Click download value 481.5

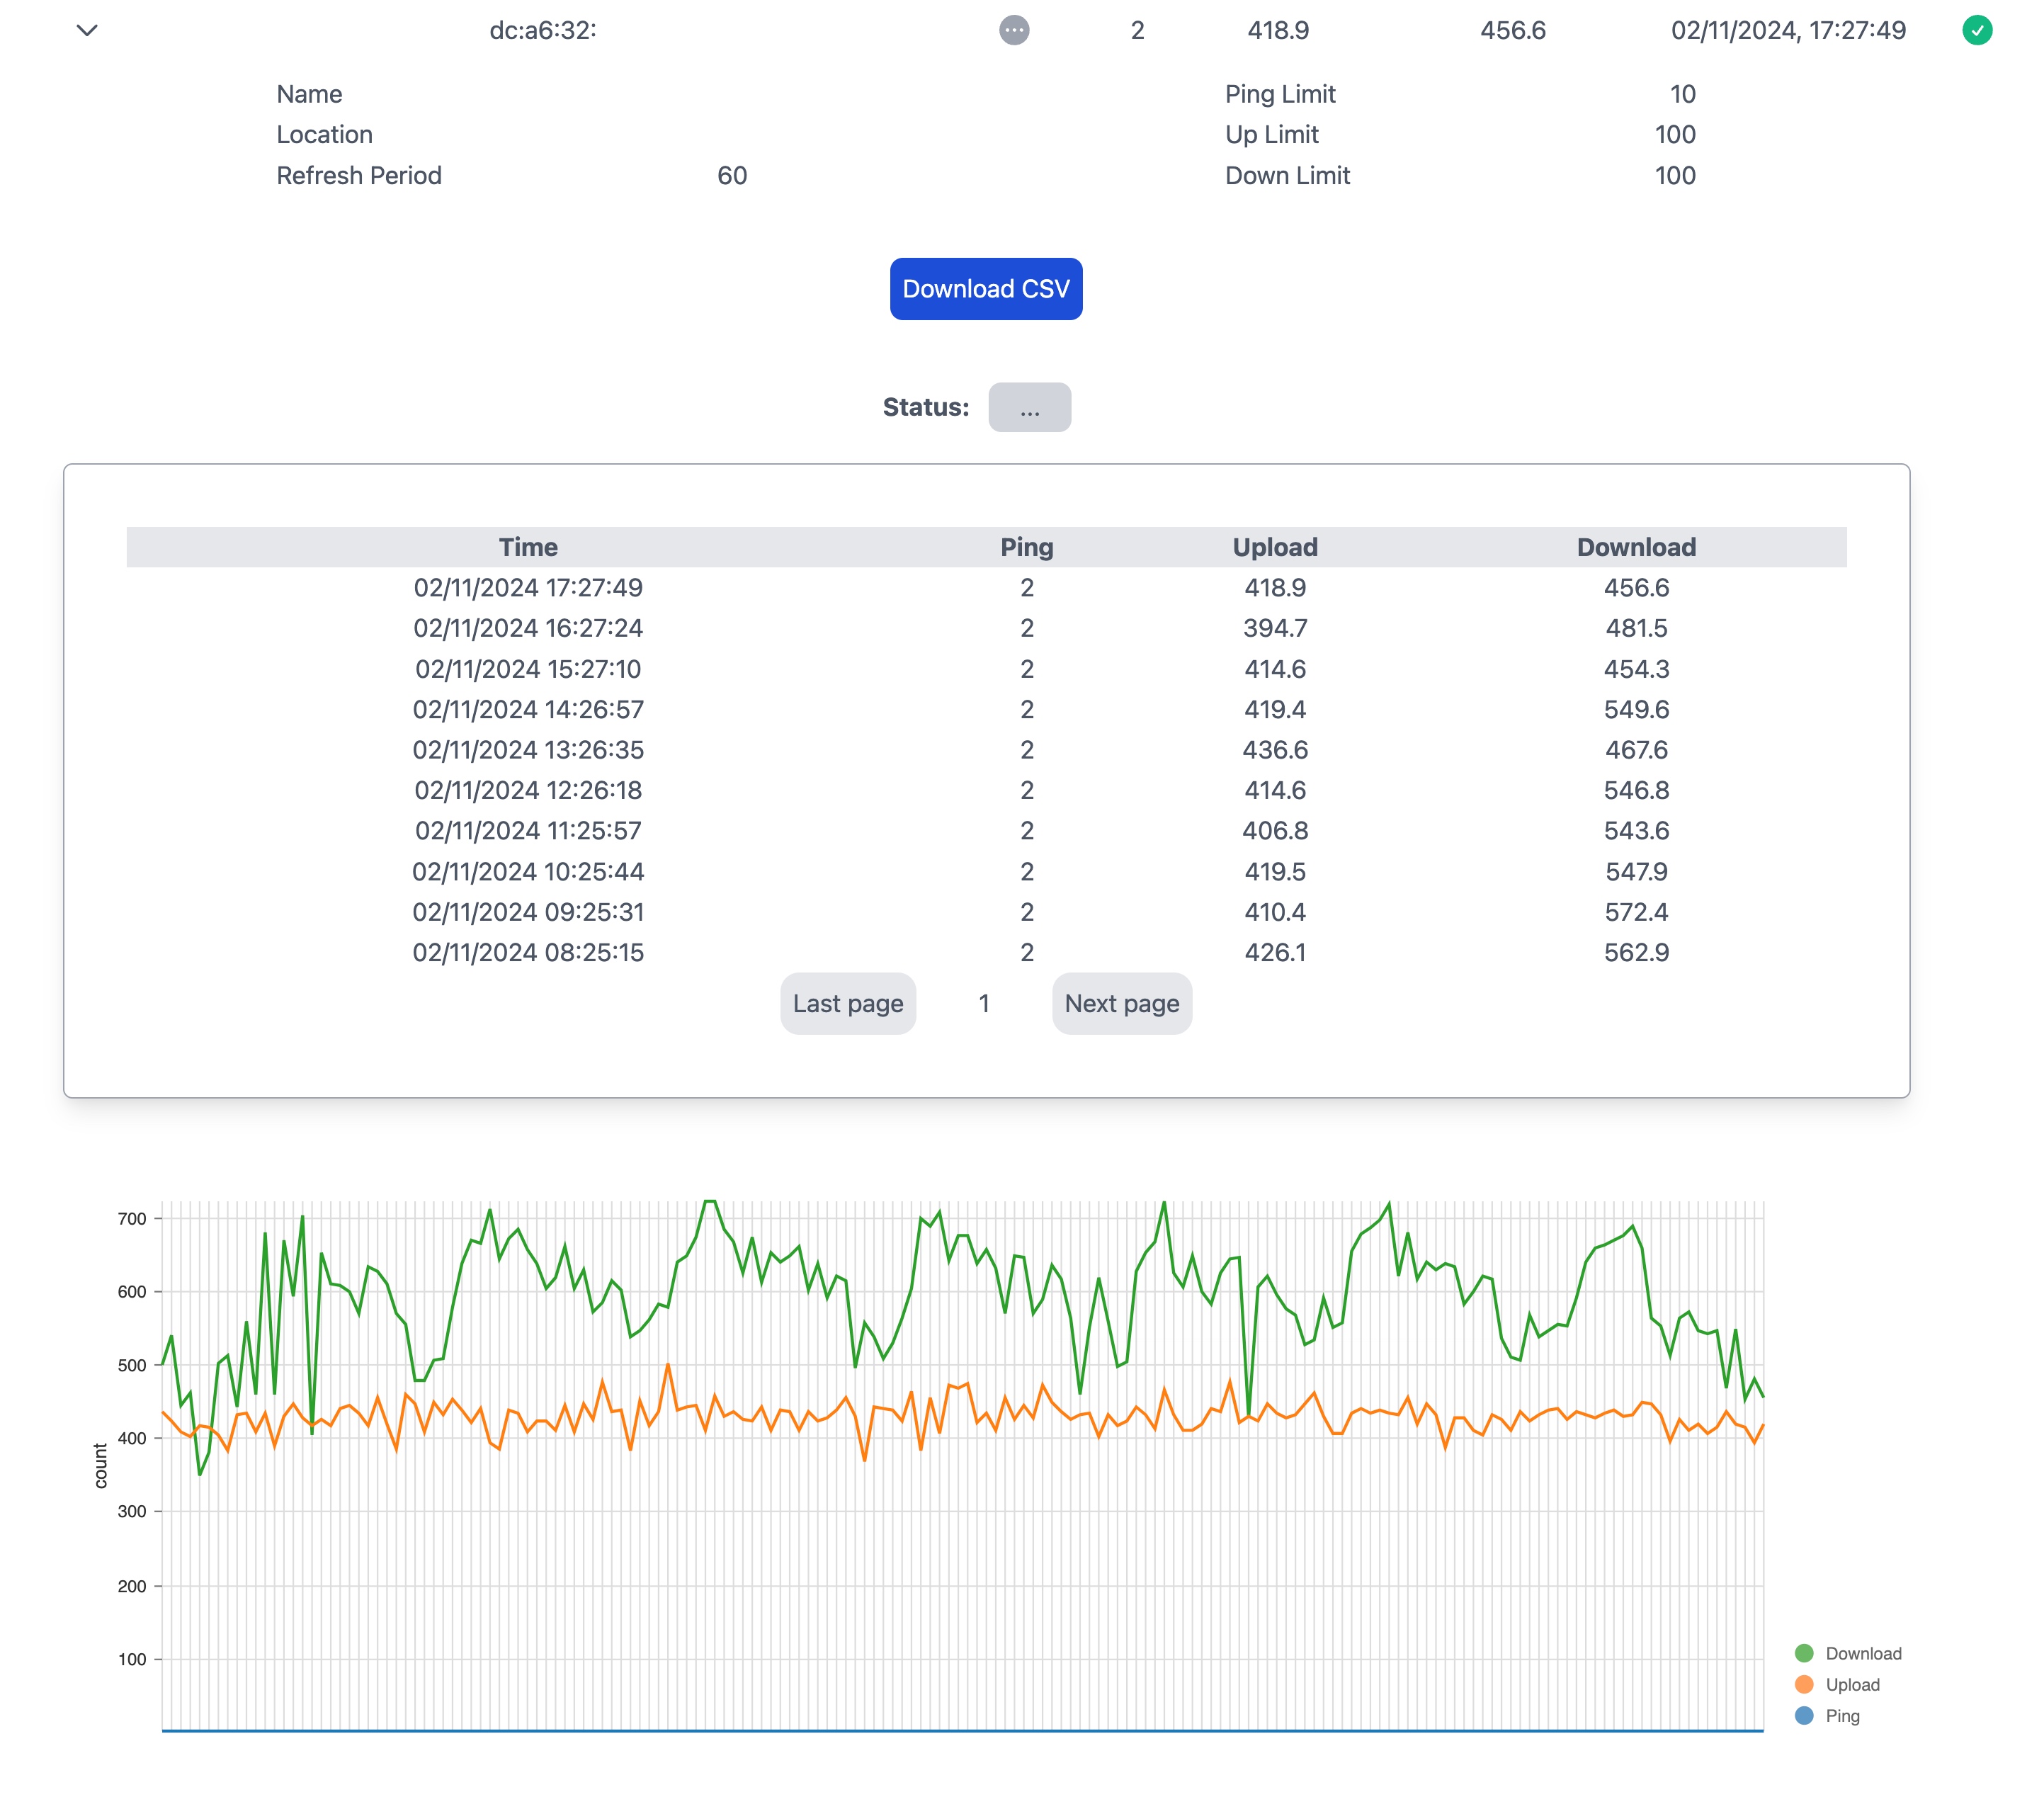1636,628
